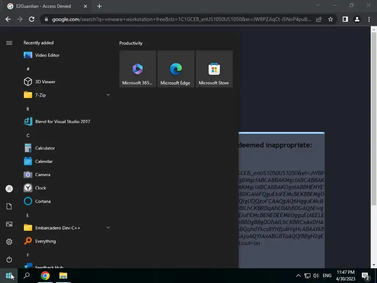
Task: Open Chrome tab search chevron
Action: (x=318, y=5)
